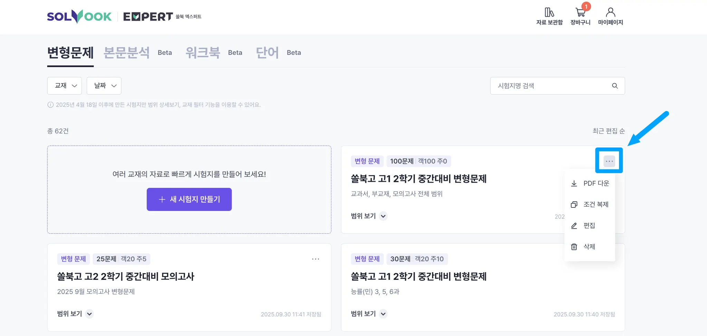Image resolution: width=707 pixels, height=336 pixels.
Task: Click the highlighted three-dot more button
Action: 609,161
